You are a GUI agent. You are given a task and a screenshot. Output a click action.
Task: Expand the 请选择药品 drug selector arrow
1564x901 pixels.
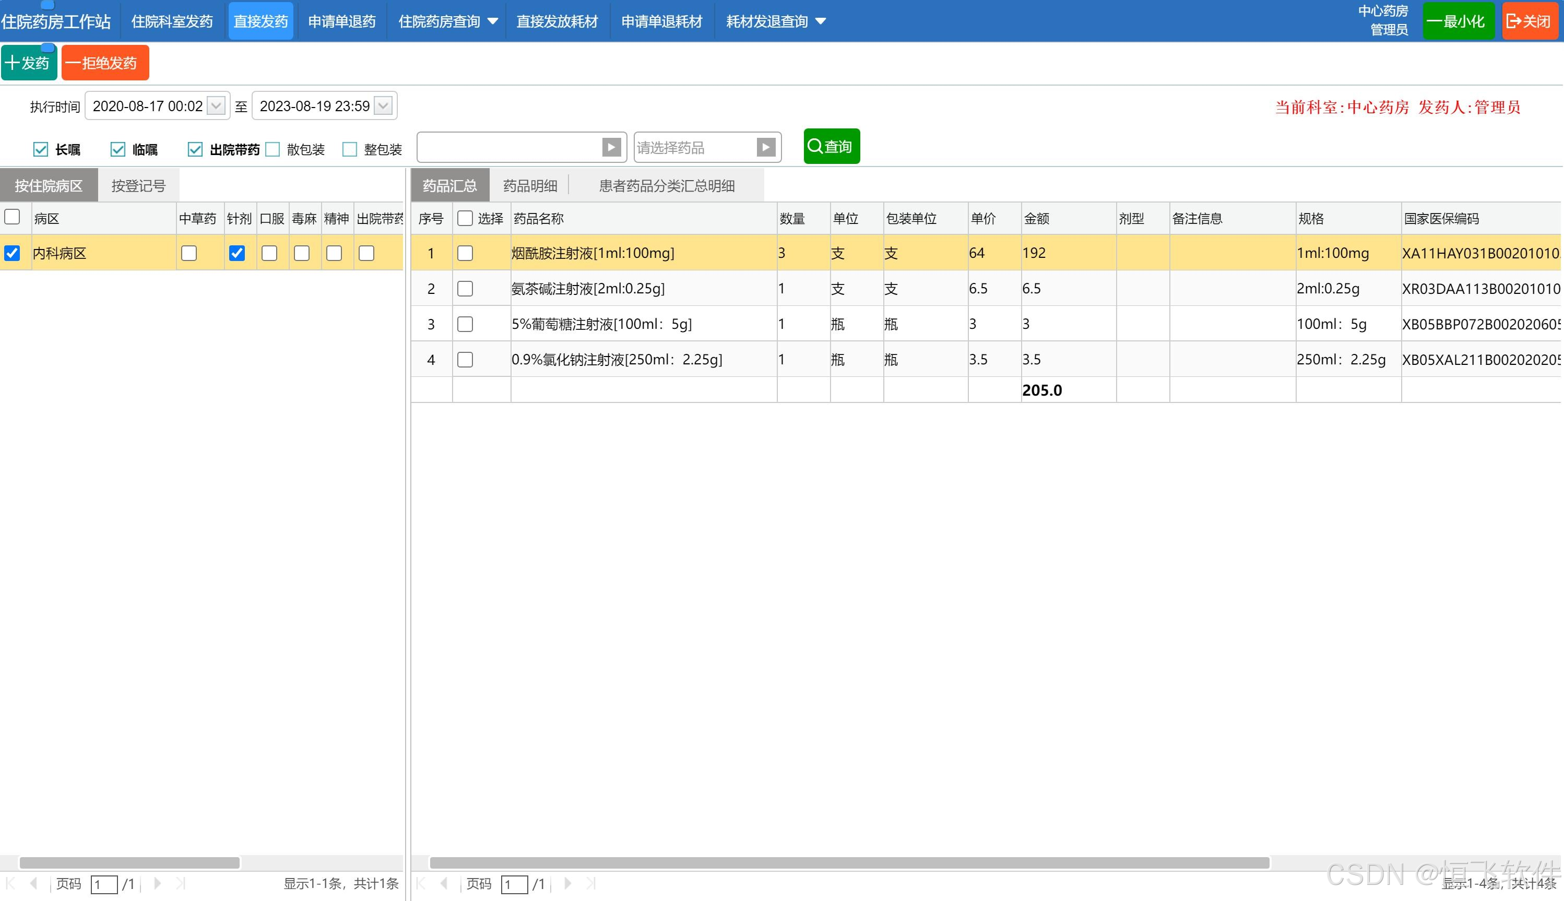click(765, 147)
